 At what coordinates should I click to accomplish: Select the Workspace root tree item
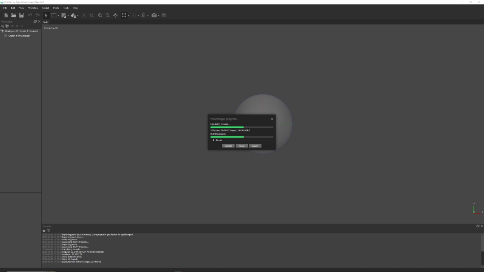click(x=19, y=31)
